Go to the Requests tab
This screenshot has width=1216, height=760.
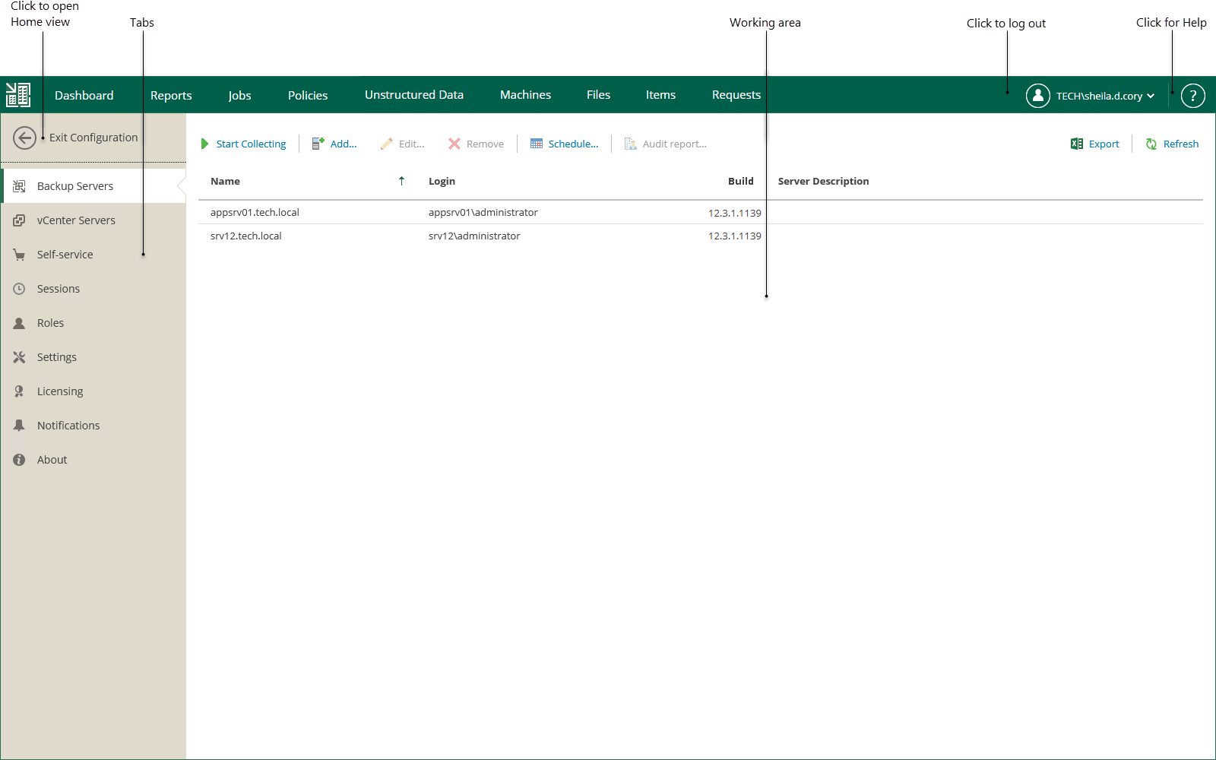[x=736, y=95]
